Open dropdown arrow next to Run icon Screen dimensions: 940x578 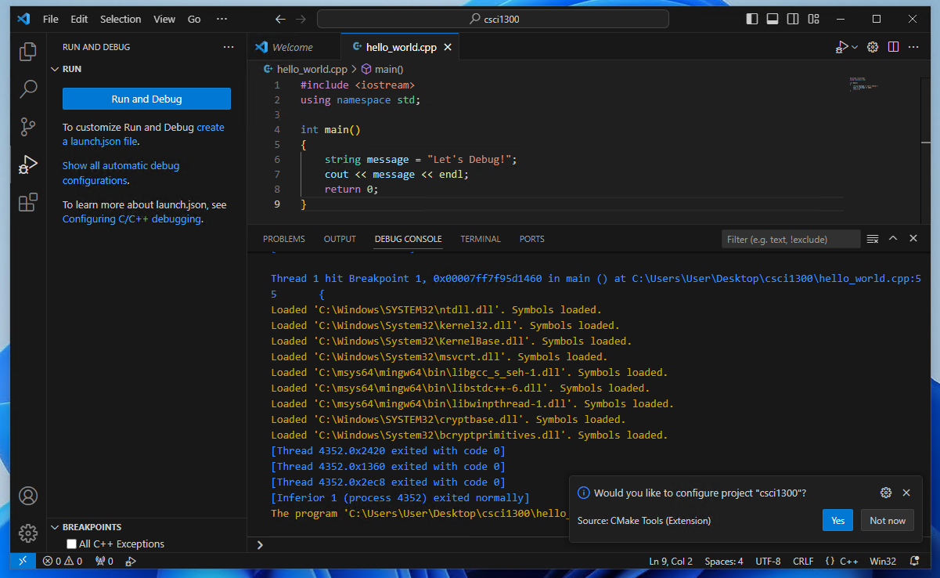coord(855,48)
